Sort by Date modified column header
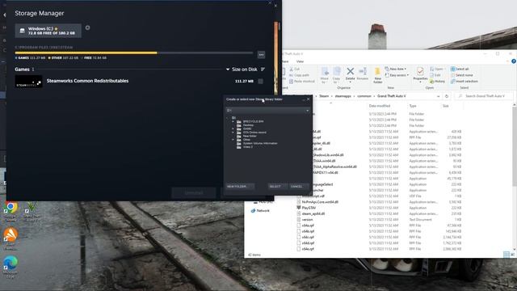The height and width of the screenshot is (291, 517). tap(380, 106)
